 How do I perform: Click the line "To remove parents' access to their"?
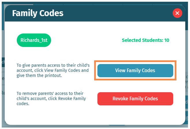click(50, 93)
